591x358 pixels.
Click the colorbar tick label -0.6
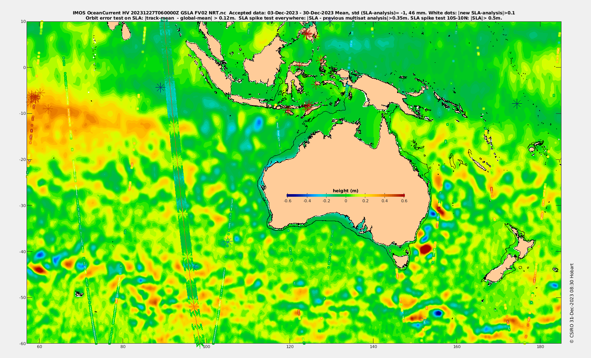287,201
